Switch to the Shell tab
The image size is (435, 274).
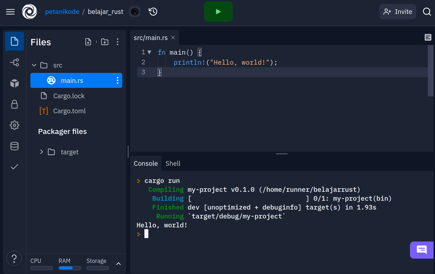tap(173, 163)
